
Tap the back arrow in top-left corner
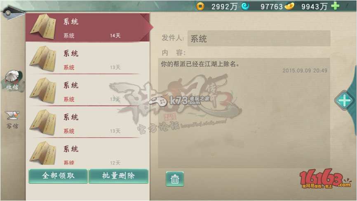(x=12, y=12)
